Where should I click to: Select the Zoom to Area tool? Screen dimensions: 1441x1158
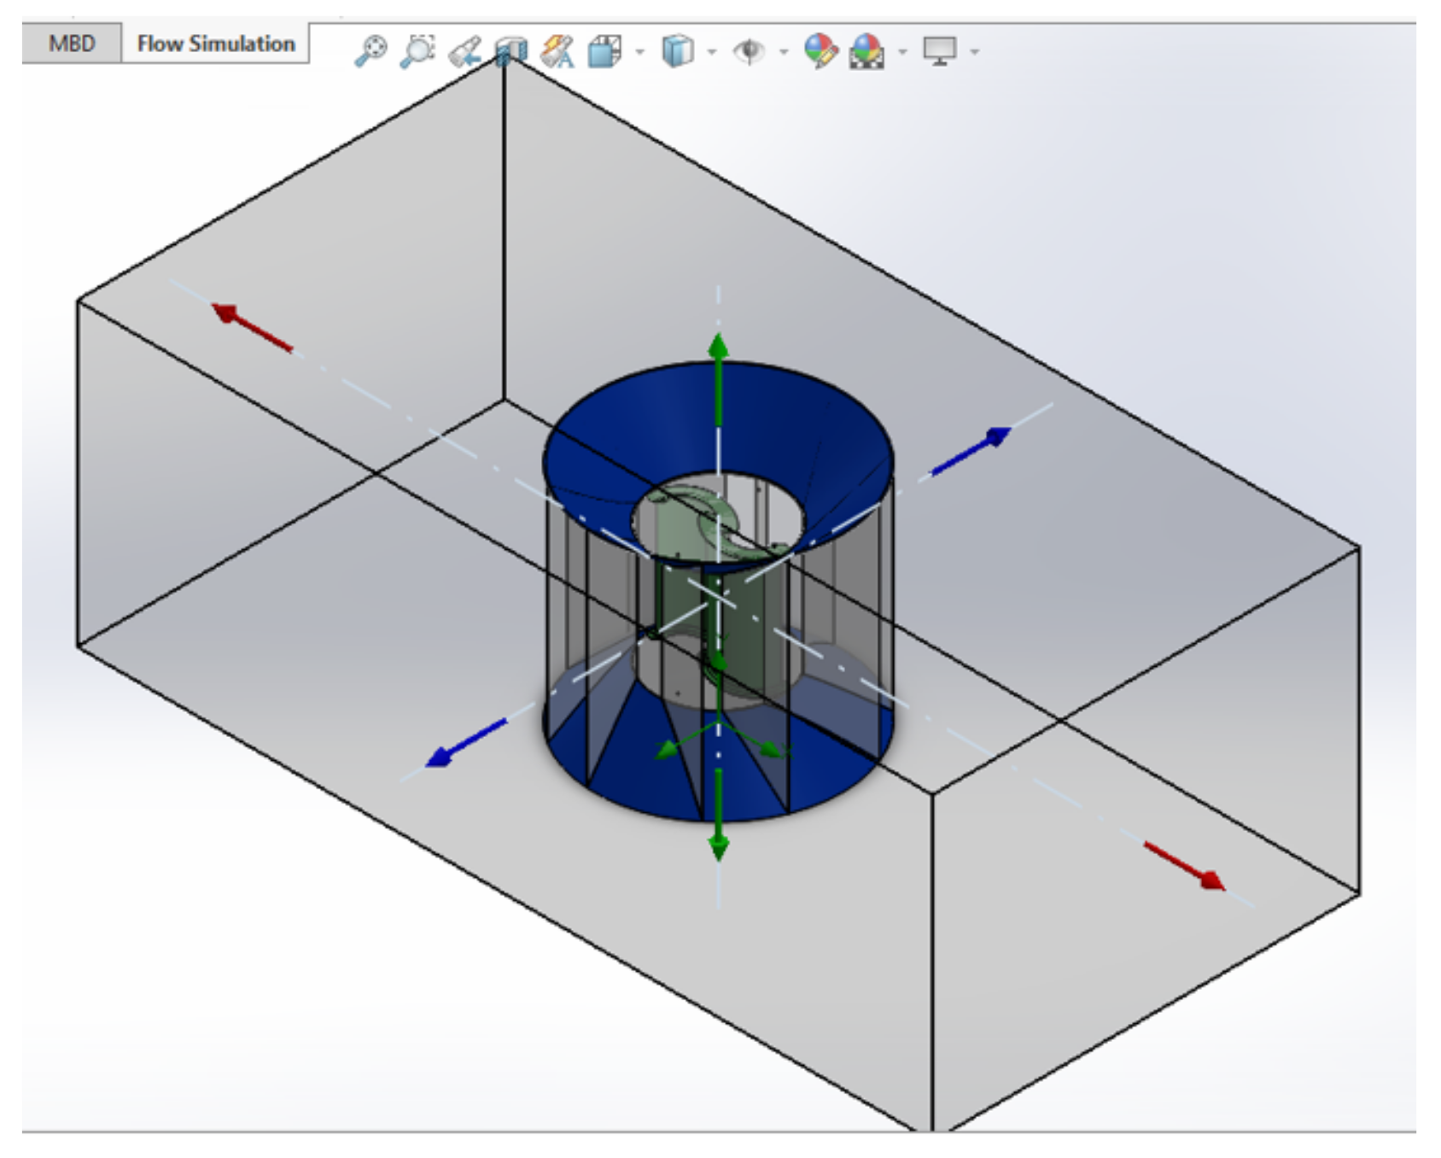417,50
